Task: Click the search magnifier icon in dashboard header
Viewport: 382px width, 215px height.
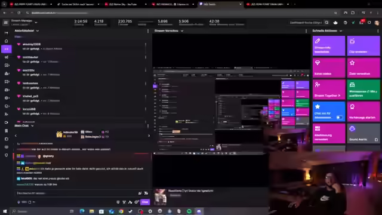Action: pos(326,23)
